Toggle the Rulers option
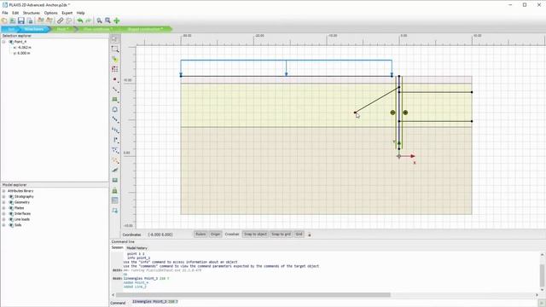Image resolution: width=546 pixels, height=307 pixels. (200, 235)
